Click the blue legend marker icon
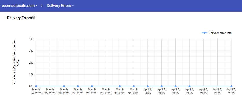The image size is (242, 100). [x=205, y=33]
